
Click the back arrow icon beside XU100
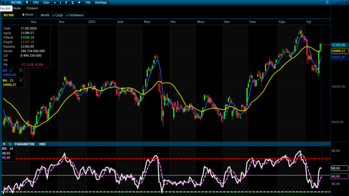[x=7, y=3]
